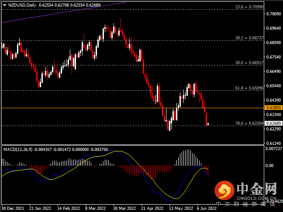Select the 38.2 = 0.68737 Fibonacci label
Viewport: 283px width, 212px height.
click(x=249, y=38)
